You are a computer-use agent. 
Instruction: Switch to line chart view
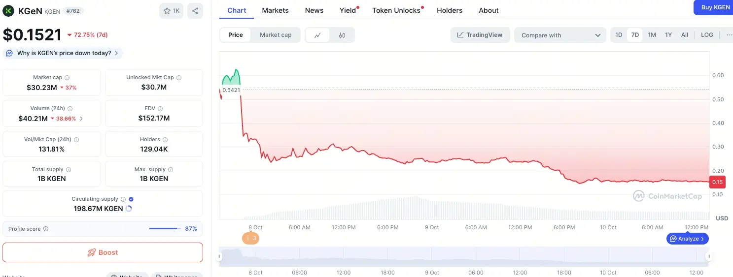point(318,35)
